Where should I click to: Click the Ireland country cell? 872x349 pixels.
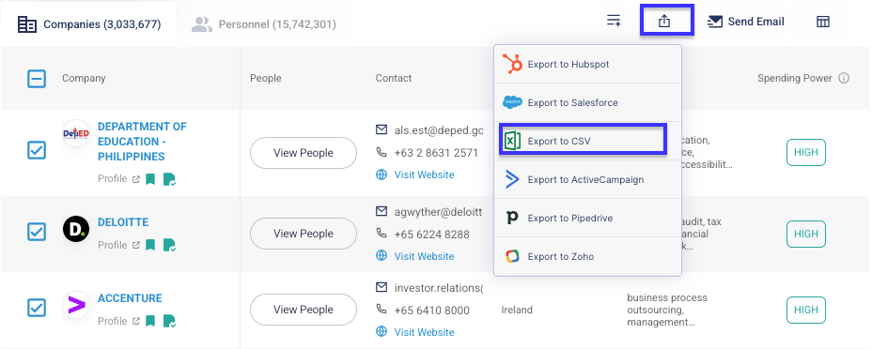[517, 310]
